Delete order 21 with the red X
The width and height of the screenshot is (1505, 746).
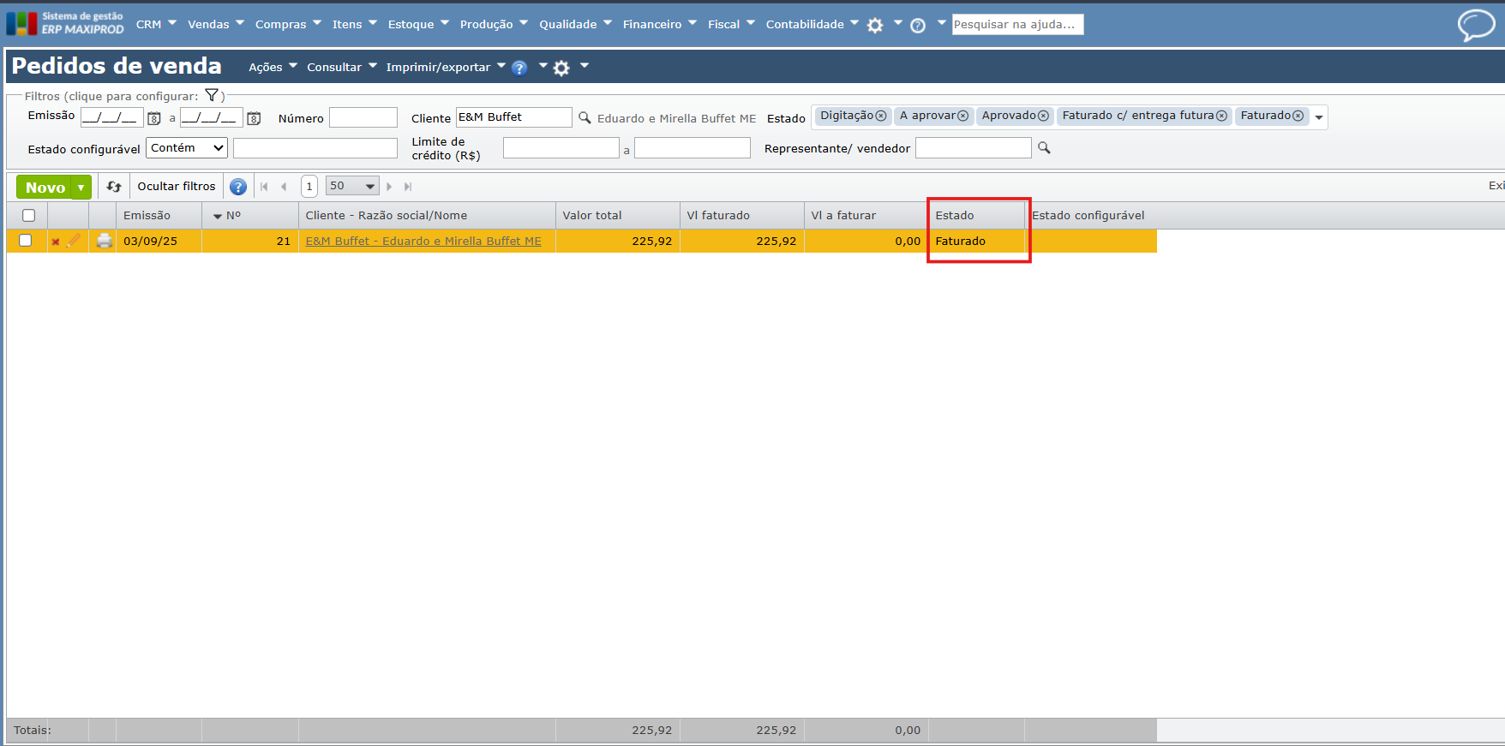56,242
